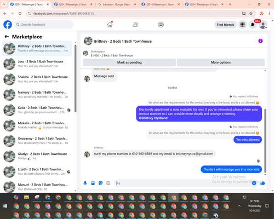Open the Shakira conversation

click(x=37, y=79)
